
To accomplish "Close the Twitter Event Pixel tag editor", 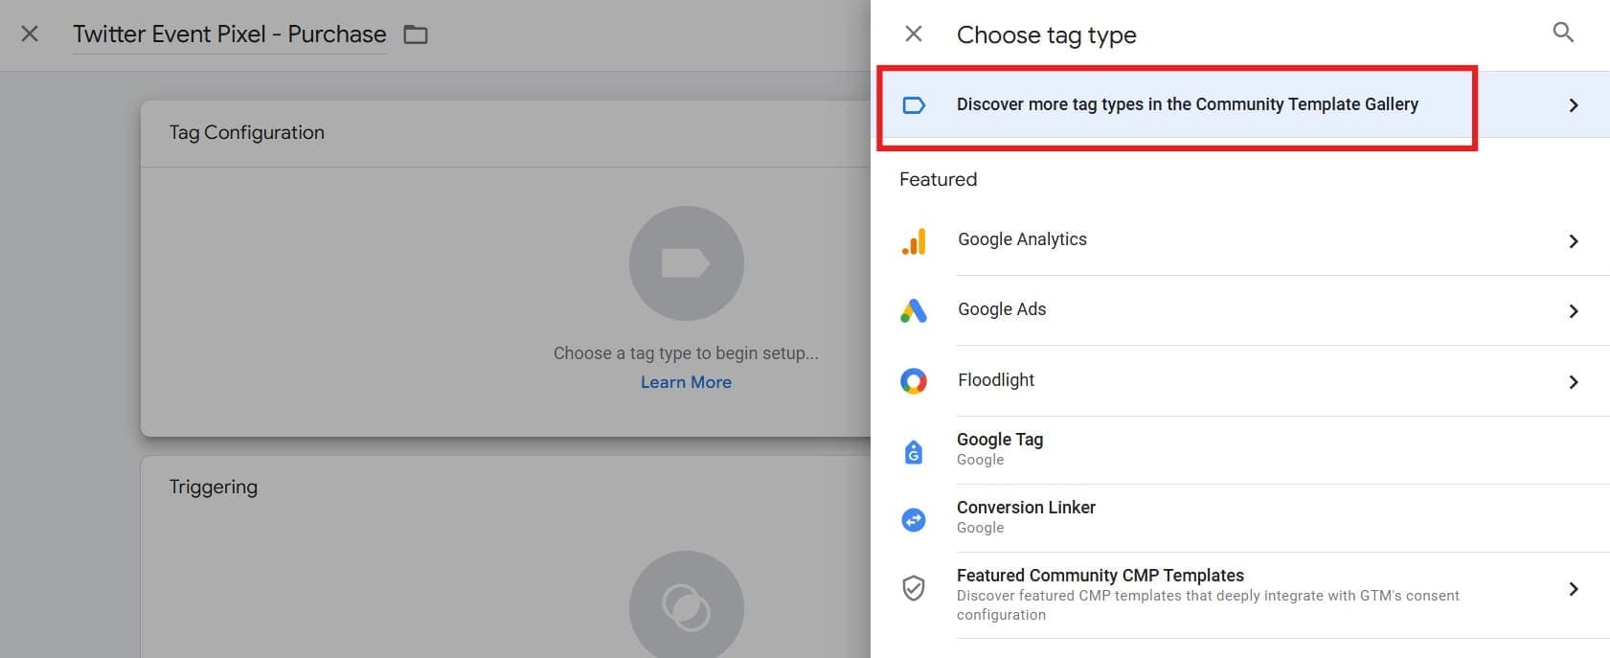I will pyautogui.click(x=30, y=34).
